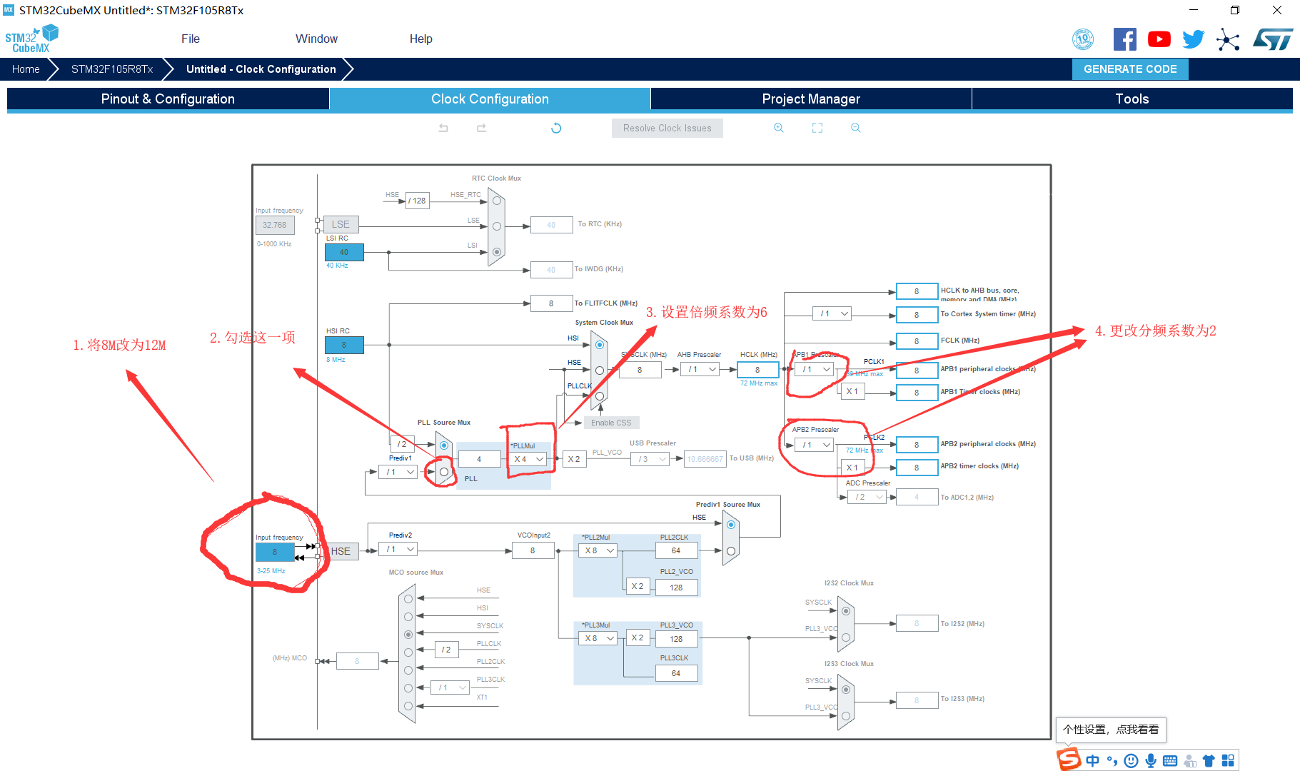Open the AHB Prescaler dropdown
The height and width of the screenshot is (771, 1300).
pos(700,369)
